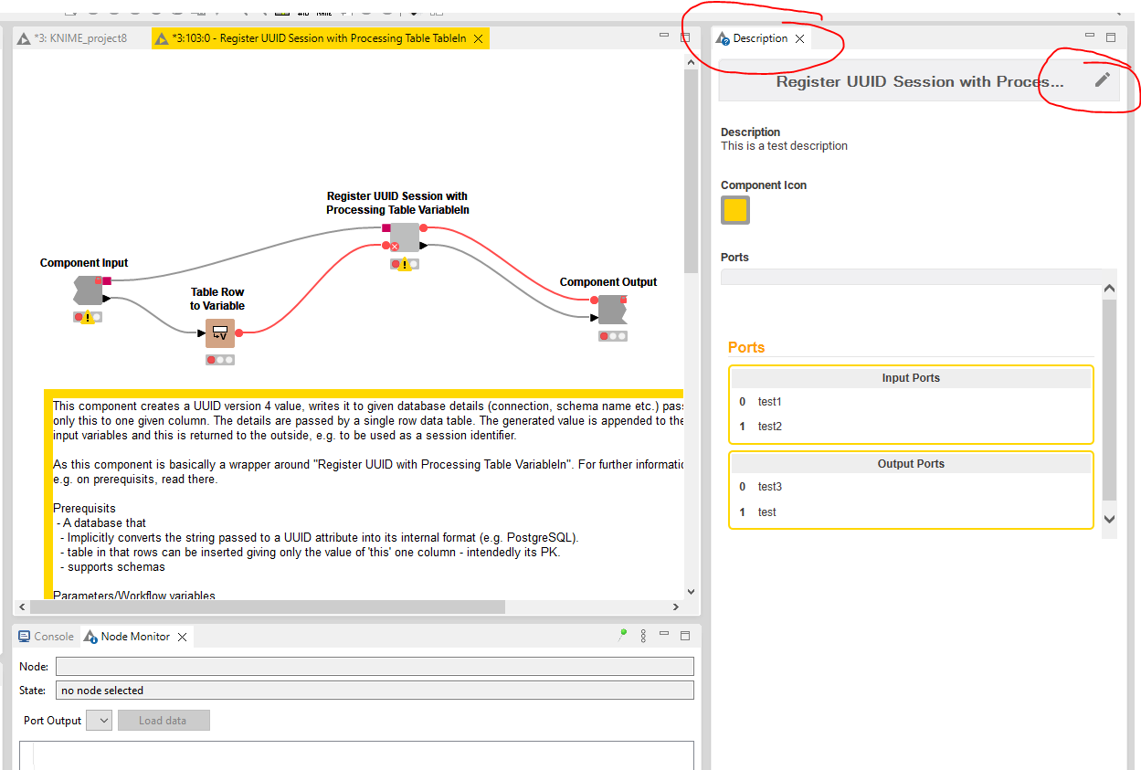Select output port test3 row

click(911, 487)
